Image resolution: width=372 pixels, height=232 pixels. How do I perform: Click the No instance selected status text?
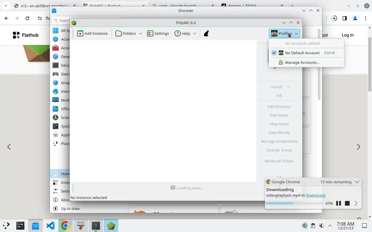click(x=89, y=197)
